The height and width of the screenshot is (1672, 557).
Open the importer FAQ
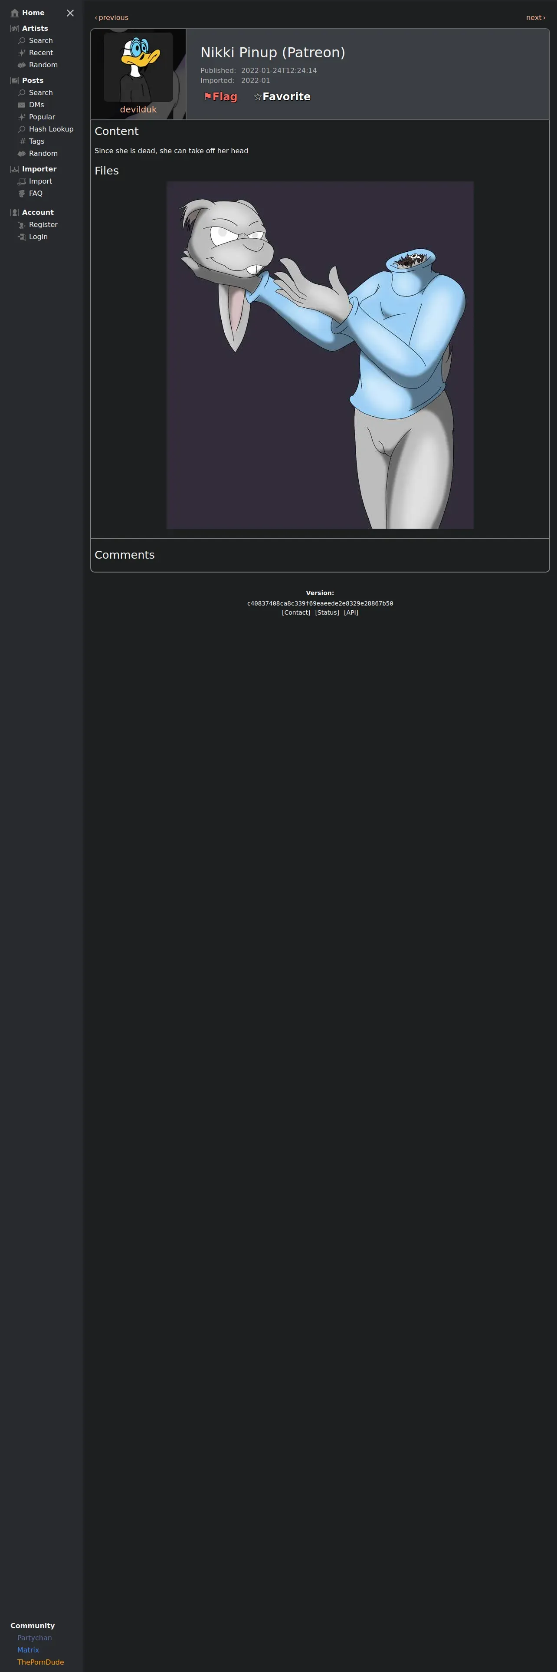coord(36,194)
